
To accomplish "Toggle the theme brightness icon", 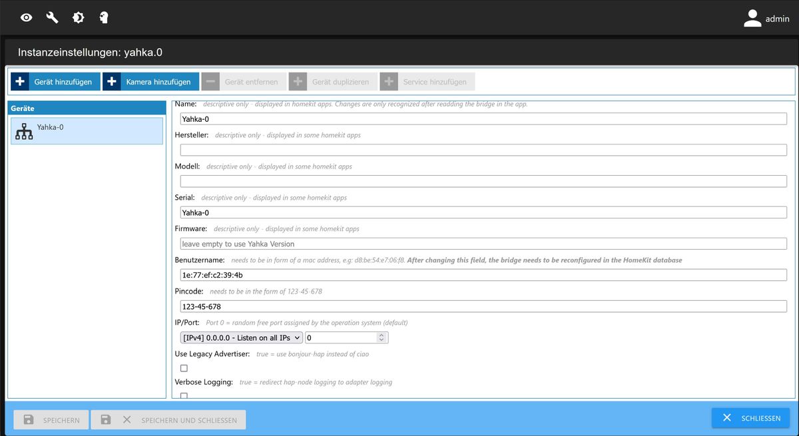I will [x=78, y=18].
